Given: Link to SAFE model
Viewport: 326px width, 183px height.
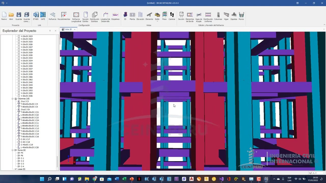Looking at the screenshot, I should click(x=43, y=16).
